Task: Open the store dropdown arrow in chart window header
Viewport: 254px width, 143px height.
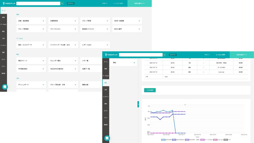Action: pyautogui.click(x=164, y=55)
